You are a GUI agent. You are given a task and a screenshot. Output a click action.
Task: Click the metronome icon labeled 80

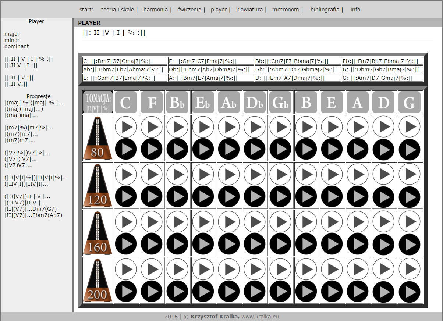click(x=98, y=138)
